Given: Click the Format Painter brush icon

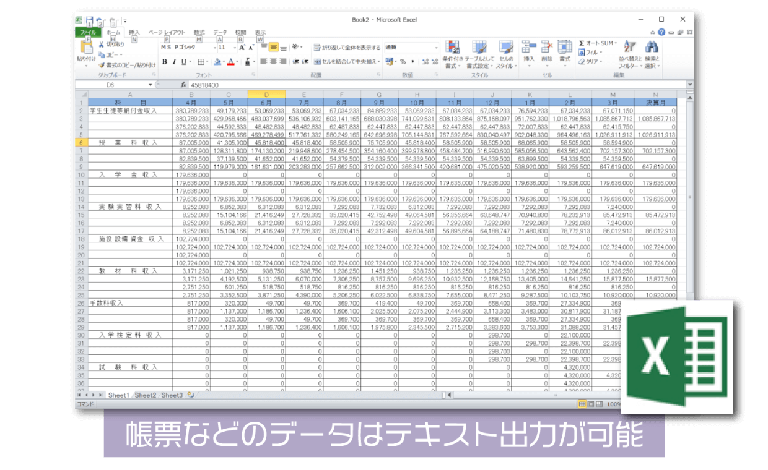Looking at the screenshot, I should click(102, 65).
